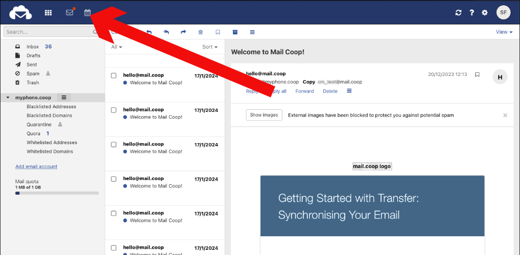The image size is (520, 255).
Task: Click the 20/12/2023 12:13 timestamp
Action: [x=447, y=74]
